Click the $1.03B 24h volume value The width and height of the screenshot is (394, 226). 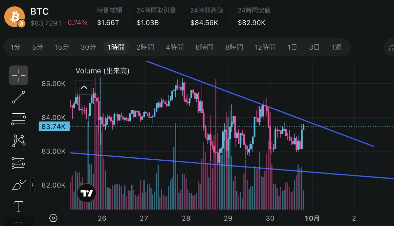[148, 23]
